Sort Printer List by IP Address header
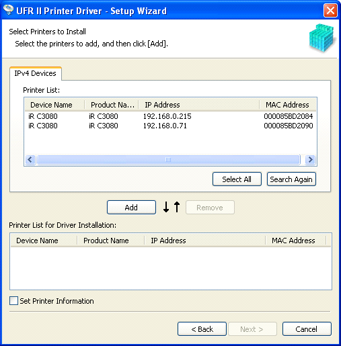The width and height of the screenshot is (341, 346). pos(199,105)
